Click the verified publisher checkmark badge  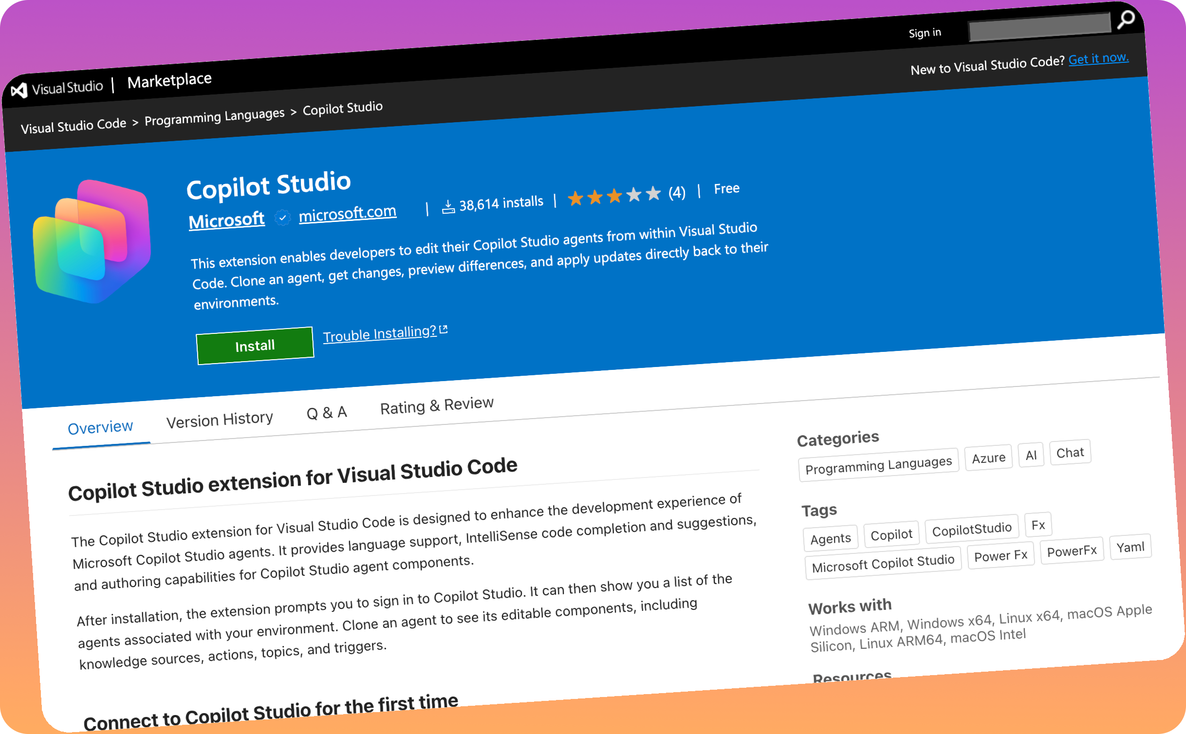pos(282,217)
